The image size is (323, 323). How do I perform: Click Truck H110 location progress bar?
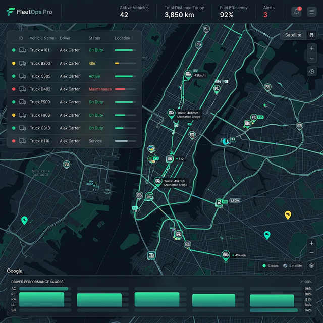(x=125, y=141)
